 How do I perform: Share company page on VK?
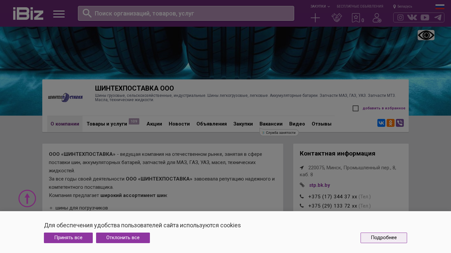tap(381, 123)
